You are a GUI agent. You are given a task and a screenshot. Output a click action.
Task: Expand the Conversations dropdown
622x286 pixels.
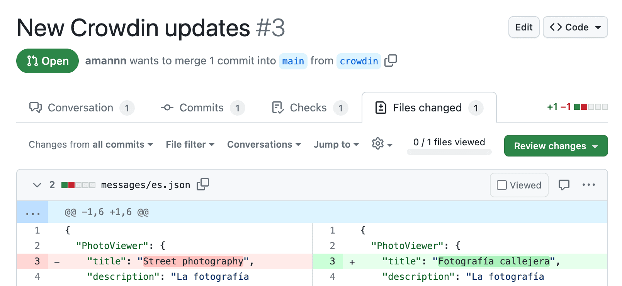264,145
